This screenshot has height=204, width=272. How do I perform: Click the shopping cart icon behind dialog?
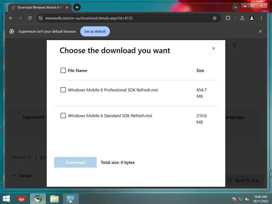tap(234, 45)
